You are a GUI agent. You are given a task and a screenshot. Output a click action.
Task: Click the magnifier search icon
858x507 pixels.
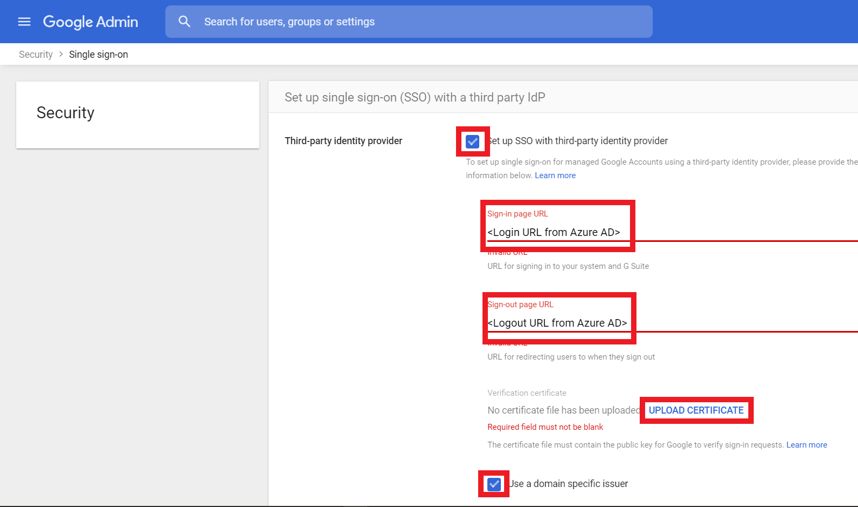pyautogui.click(x=184, y=22)
